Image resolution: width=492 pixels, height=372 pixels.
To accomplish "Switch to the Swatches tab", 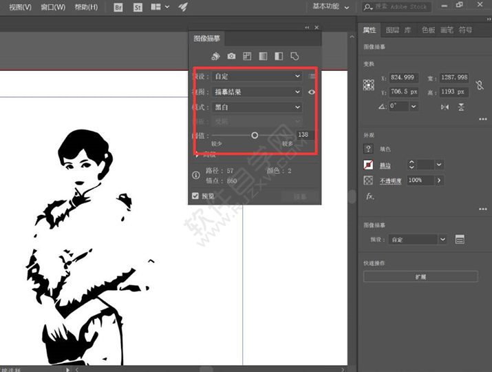I will pos(428,30).
